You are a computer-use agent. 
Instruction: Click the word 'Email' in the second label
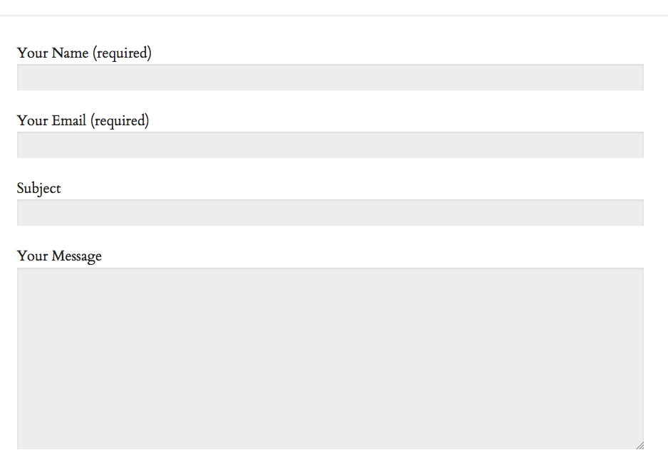coord(69,120)
